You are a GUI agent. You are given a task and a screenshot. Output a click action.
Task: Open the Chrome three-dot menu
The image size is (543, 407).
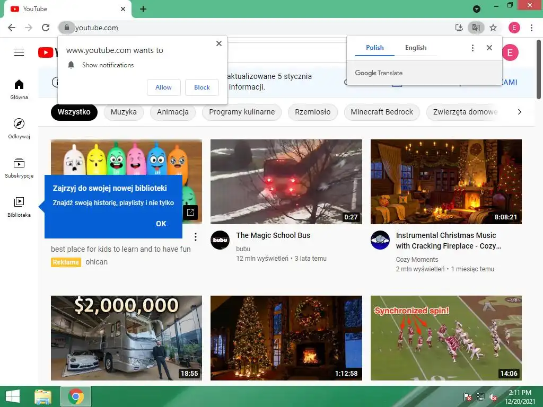(531, 28)
